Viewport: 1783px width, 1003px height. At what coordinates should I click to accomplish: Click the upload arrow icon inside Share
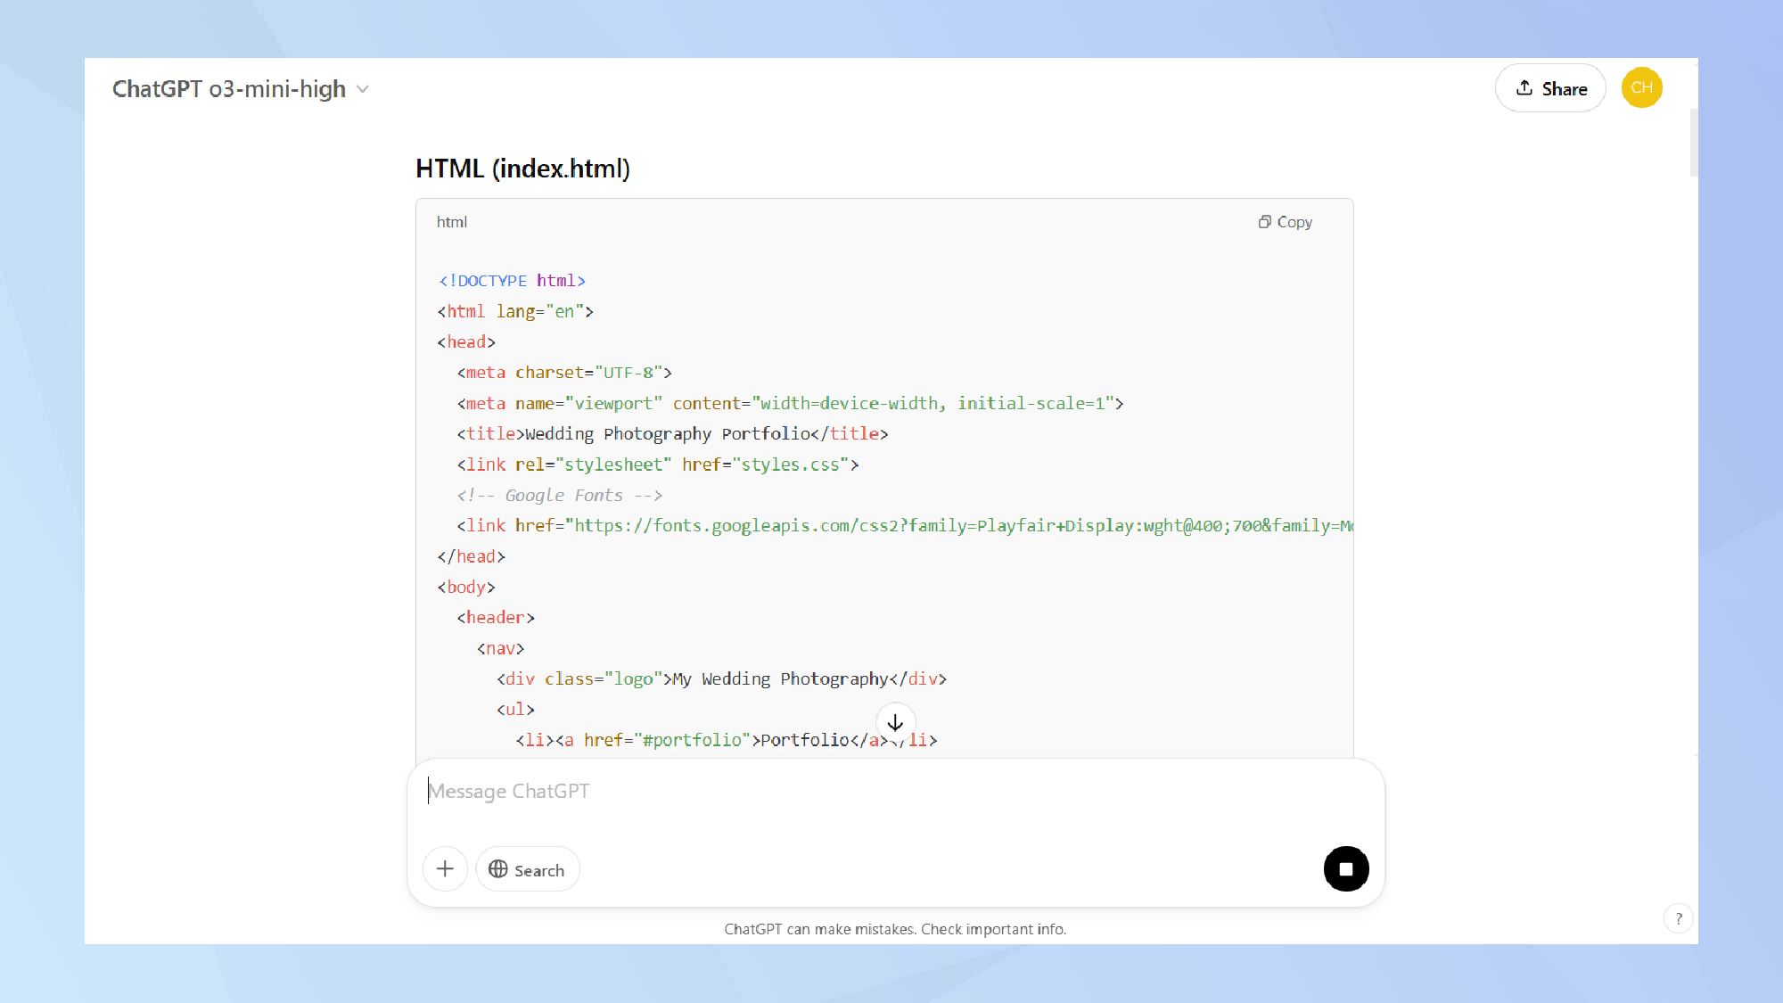click(1524, 87)
